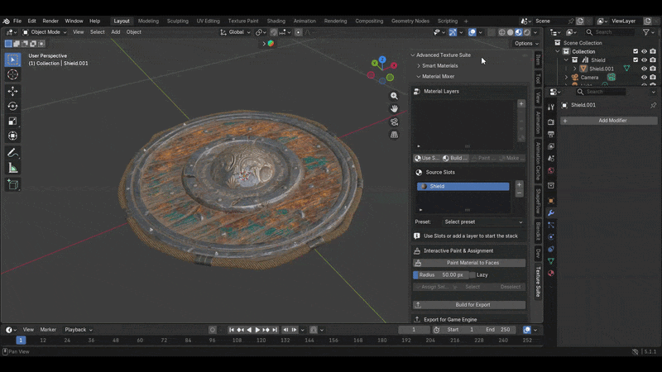Add a source slot with plus button

coord(520,184)
